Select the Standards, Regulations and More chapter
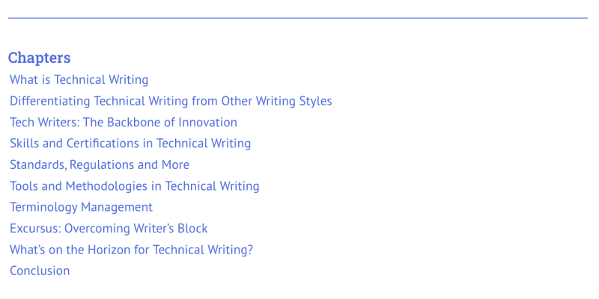599x299 pixels. point(100,164)
